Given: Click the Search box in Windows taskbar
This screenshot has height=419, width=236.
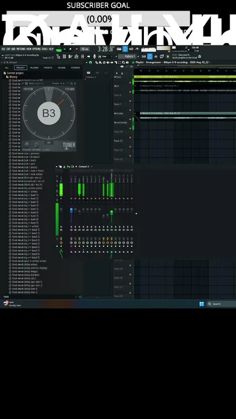Looking at the screenshot, I should (x=221, y=304).
